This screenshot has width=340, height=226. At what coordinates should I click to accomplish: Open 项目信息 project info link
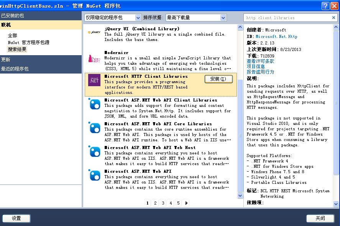point(256,67)
